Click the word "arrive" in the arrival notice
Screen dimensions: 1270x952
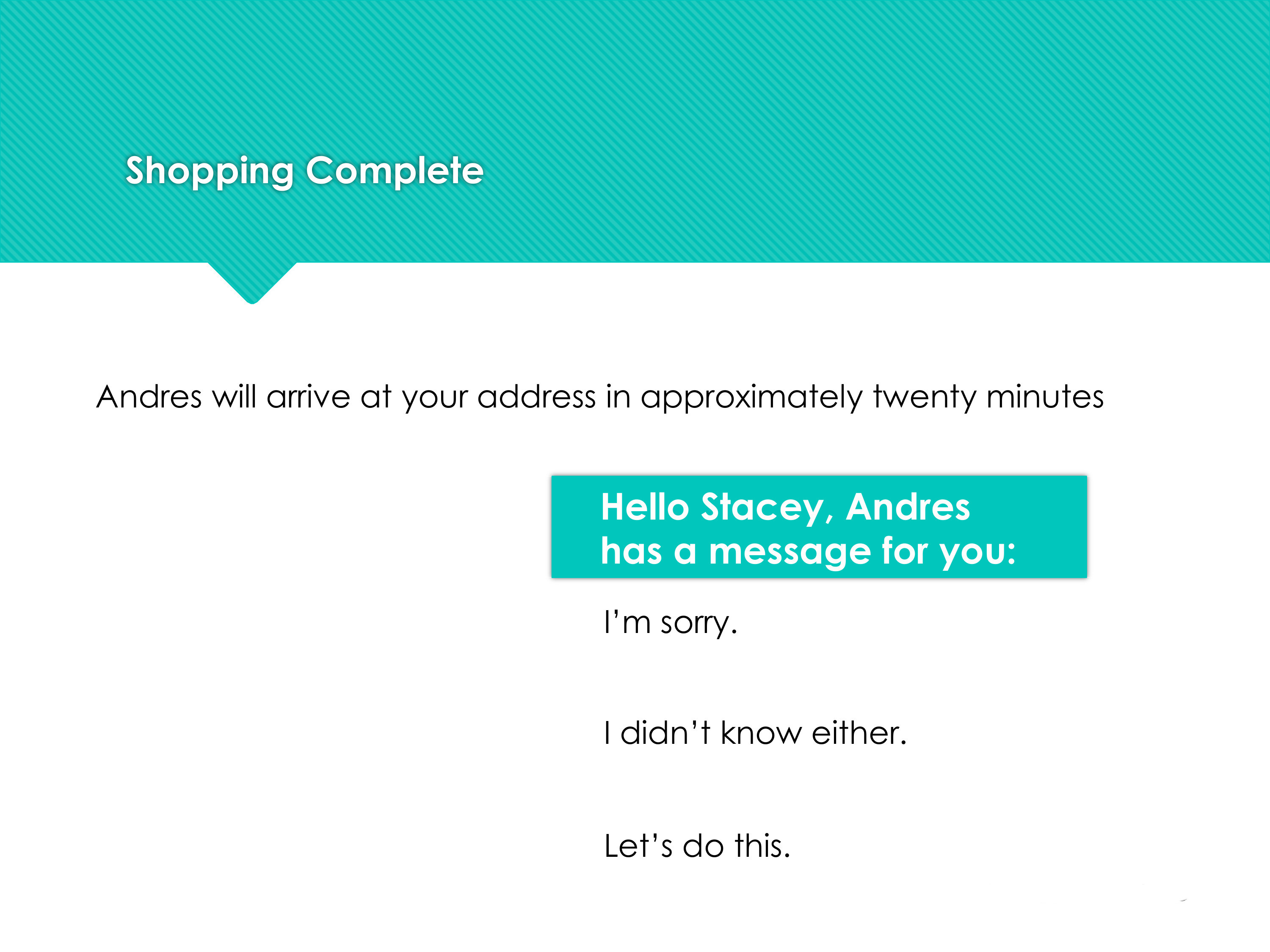pyautogui.click(x=308, y=397)
